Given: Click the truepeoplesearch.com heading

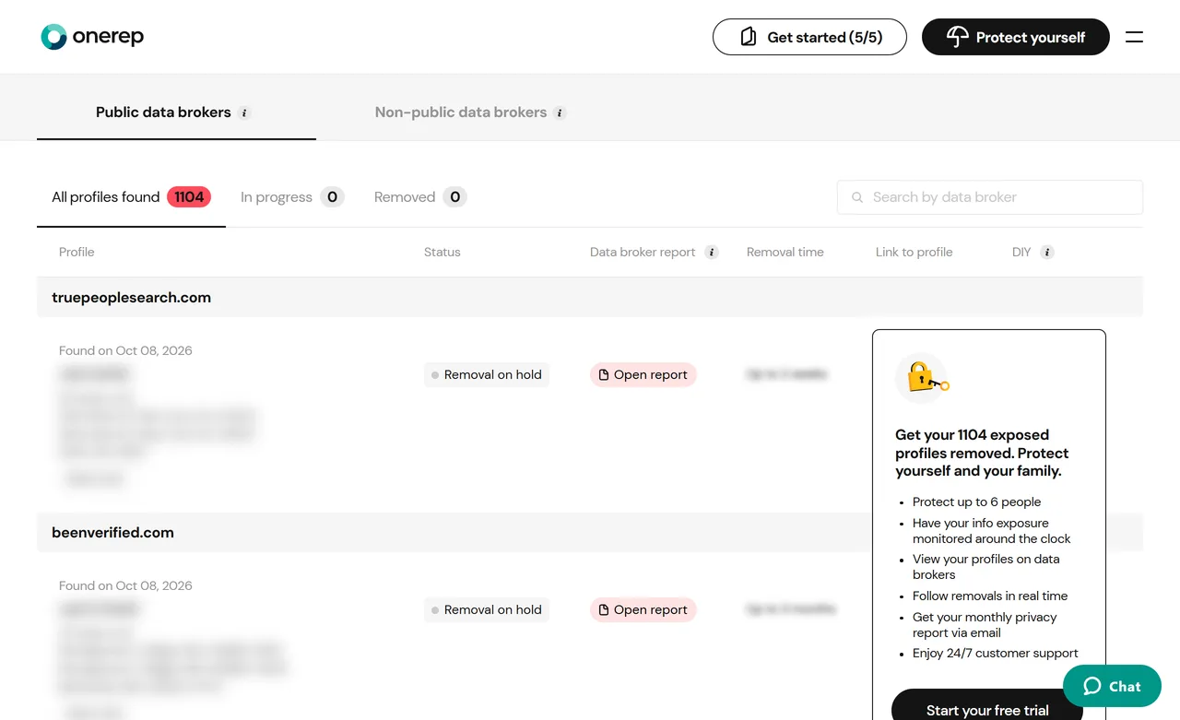Looking at the screenshot, I should (131, 298).
